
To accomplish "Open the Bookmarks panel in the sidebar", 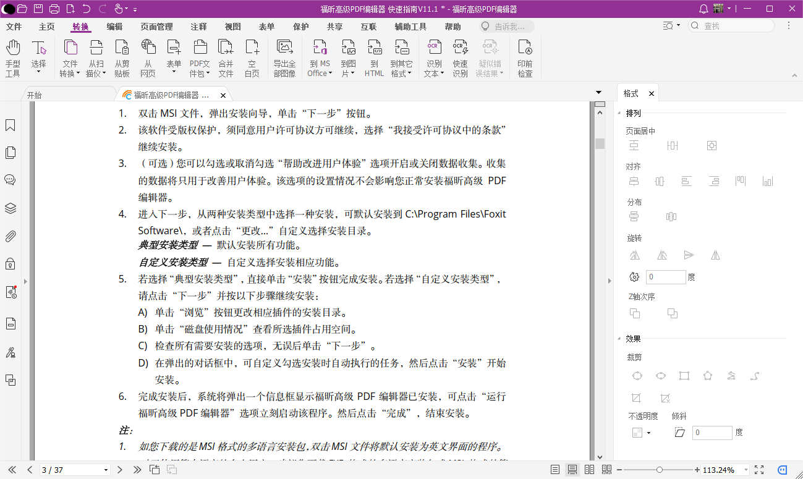I will coord(11,125).
